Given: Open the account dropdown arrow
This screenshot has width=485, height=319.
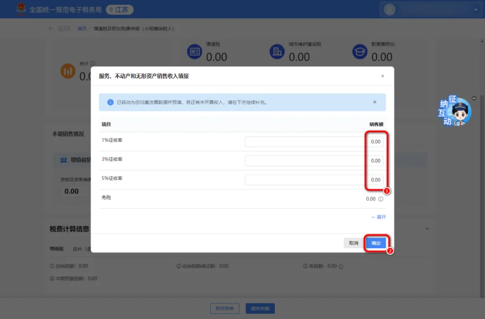Looking at the screenshot, I should click(x=476, y=9).
